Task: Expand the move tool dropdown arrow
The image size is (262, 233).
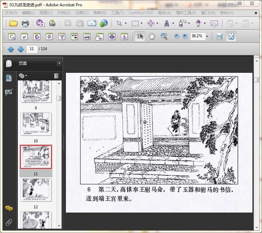Action: (157, 23)
